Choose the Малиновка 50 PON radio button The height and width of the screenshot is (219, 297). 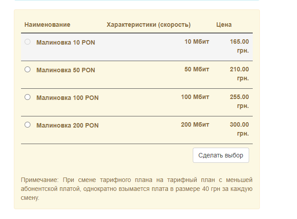27,70
